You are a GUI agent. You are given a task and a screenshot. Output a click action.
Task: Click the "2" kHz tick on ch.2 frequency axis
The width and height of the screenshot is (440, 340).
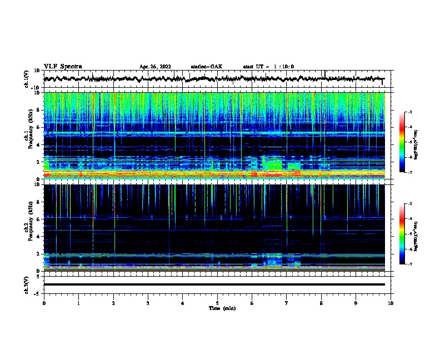point(38,254)
